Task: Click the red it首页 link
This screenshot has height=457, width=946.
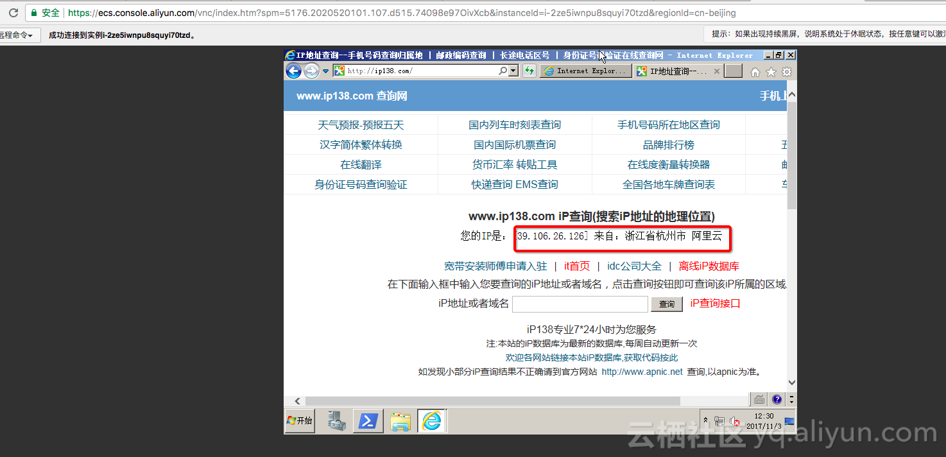Action: pyautogui.click(x=577, y=266)
